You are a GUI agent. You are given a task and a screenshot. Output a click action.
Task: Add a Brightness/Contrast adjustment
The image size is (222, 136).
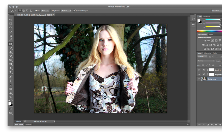tap(205, 41)
